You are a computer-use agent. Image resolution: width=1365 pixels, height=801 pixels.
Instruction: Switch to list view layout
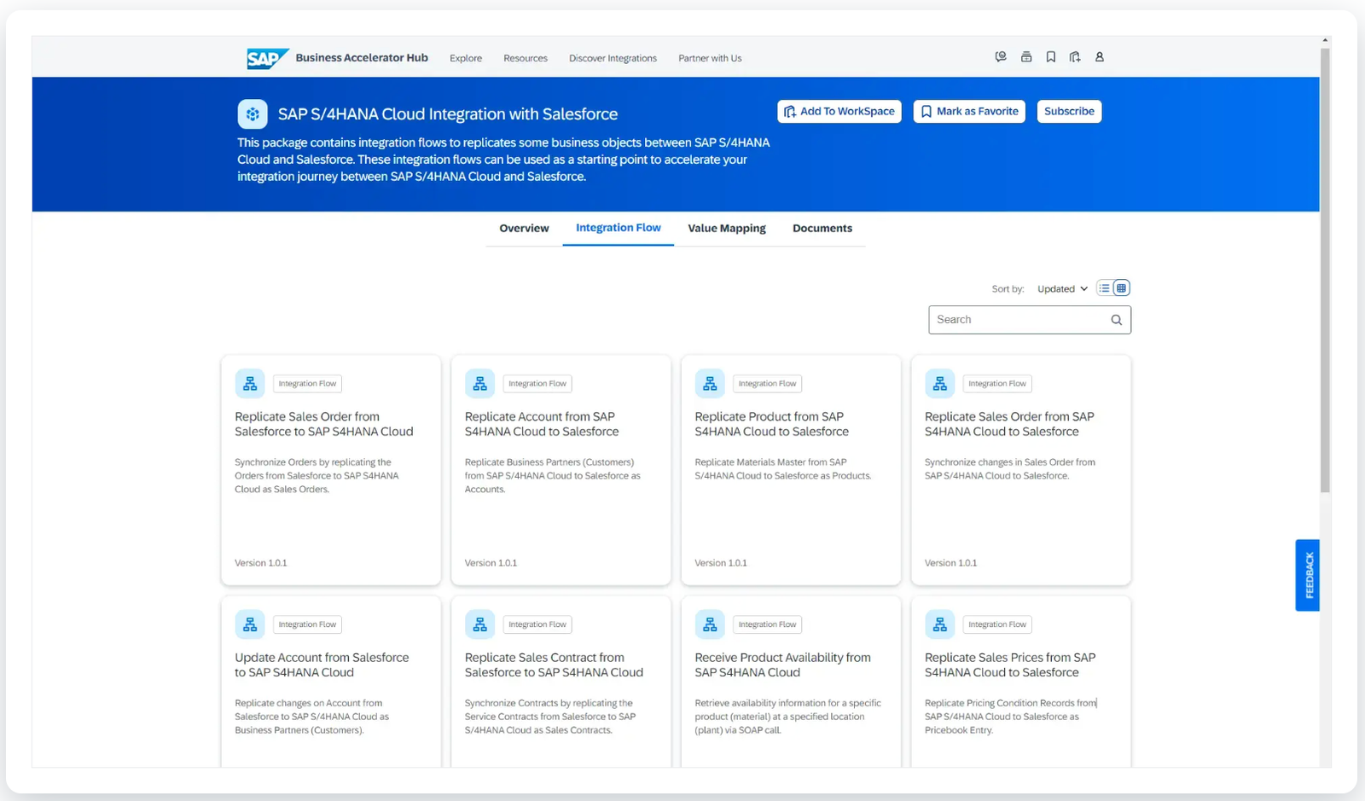pos(1105,288)
